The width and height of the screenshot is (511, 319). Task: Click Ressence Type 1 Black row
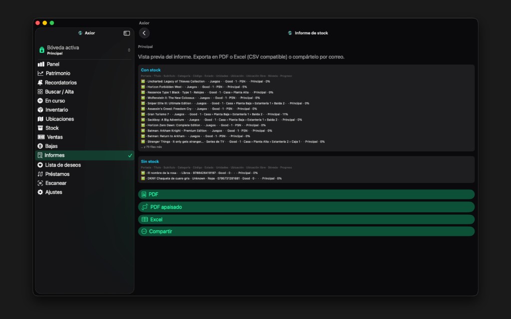pos(207,92)
